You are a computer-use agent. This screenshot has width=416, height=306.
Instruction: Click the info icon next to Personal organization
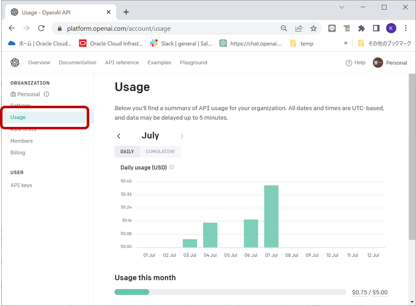[x=46, y=94]
